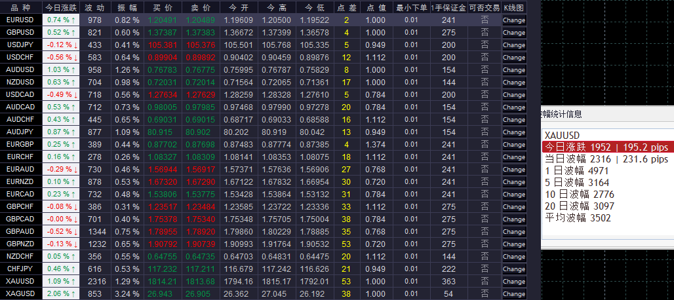Click the NZDCHF high price 0.64831
This screenshot has width=674, height=300.
(x=277, y=256)
